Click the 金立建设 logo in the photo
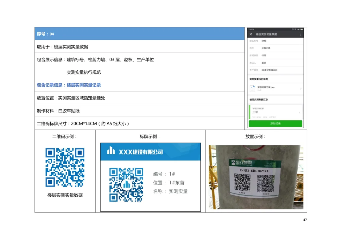342x242 pixels. pyautogui.click(x=242, y=162)
